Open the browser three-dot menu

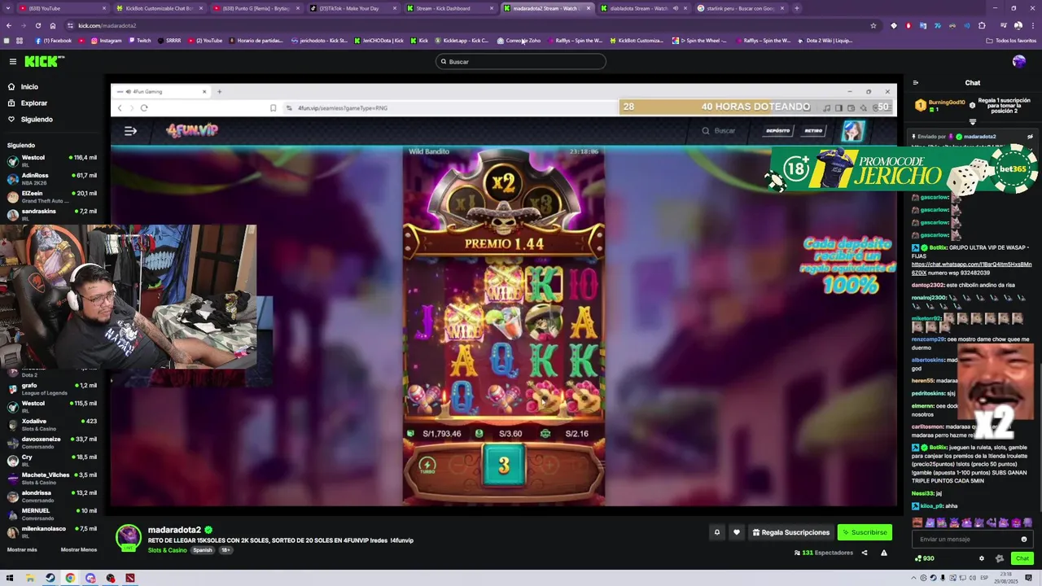point(1032,25)
